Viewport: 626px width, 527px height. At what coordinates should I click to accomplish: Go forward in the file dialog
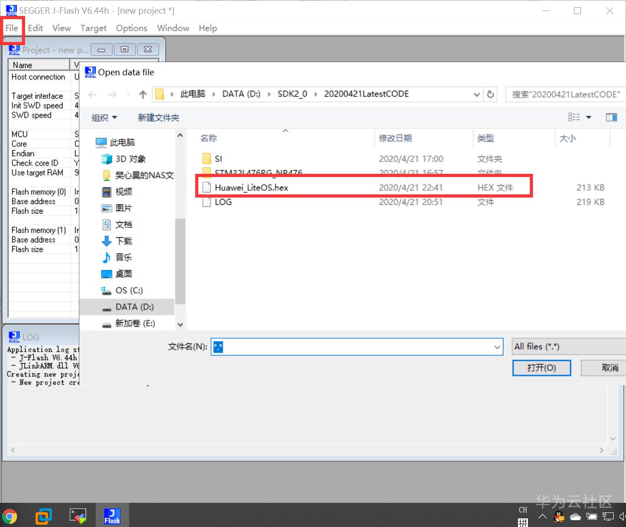click(113, 94)
